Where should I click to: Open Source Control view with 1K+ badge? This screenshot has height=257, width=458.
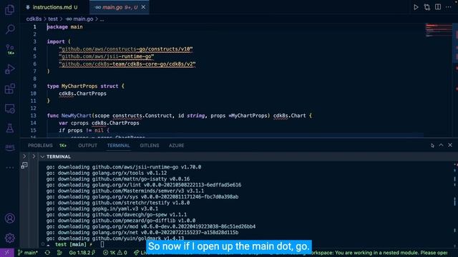click(x=9, y=49)
